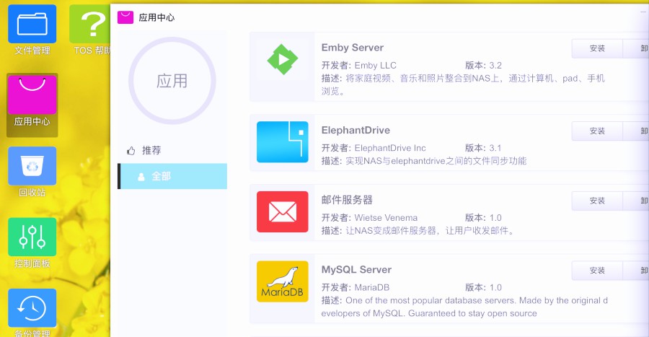Click the description 让NAS变成邮件服务器
Screen dimensions: 649x337
tap(430, 231)
